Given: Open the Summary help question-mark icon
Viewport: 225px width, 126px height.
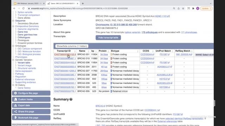Looking at the screenshot, I should pos(71,99).
